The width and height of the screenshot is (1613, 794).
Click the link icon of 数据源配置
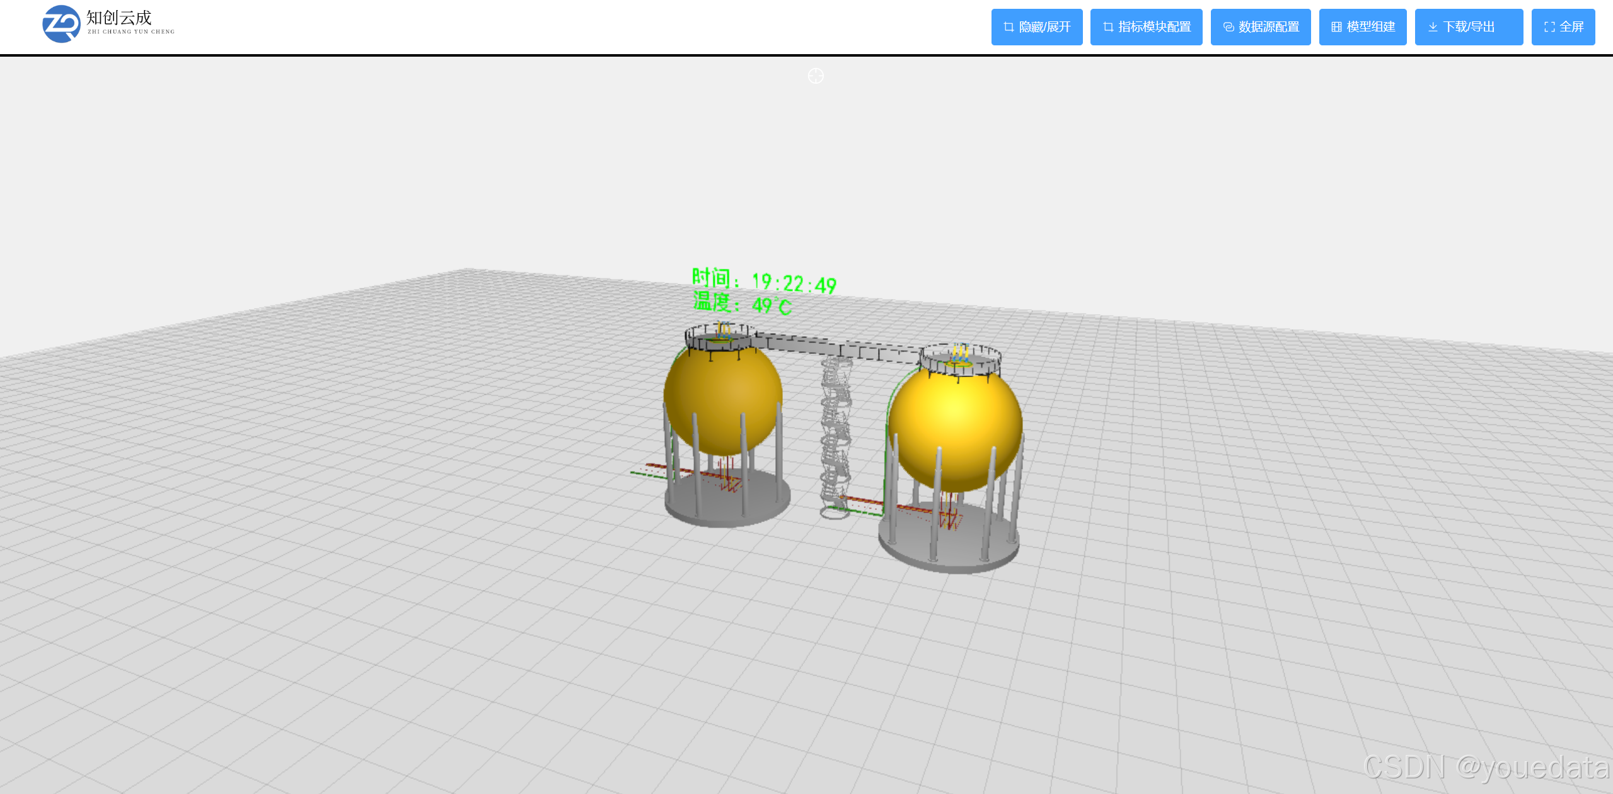point(1228,27)
